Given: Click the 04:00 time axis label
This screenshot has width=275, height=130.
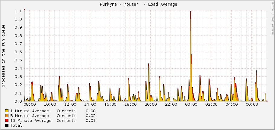Looking at the screenshot, I should click(x=231, y=104).
